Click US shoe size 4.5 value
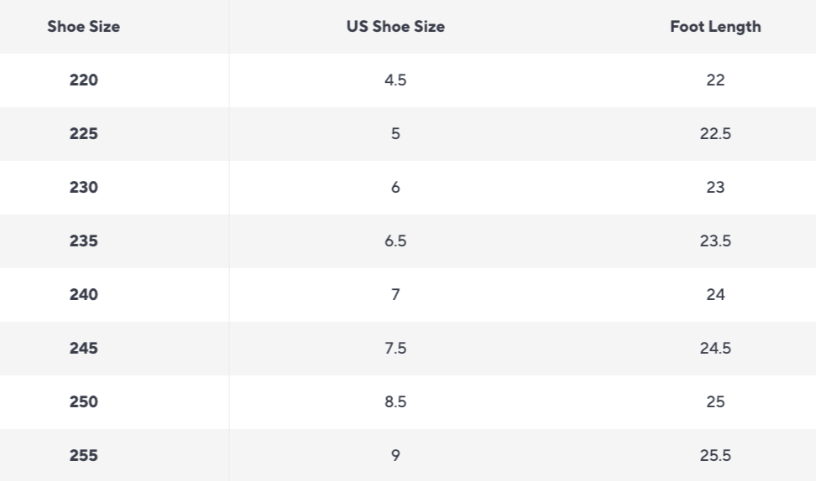Viewport: 816px width, 481px height. coord(395,80)
